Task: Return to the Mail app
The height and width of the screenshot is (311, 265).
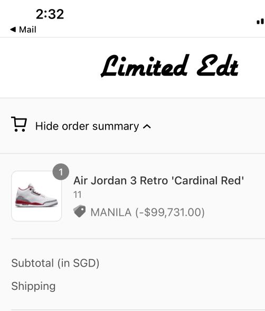Action: 23,30
